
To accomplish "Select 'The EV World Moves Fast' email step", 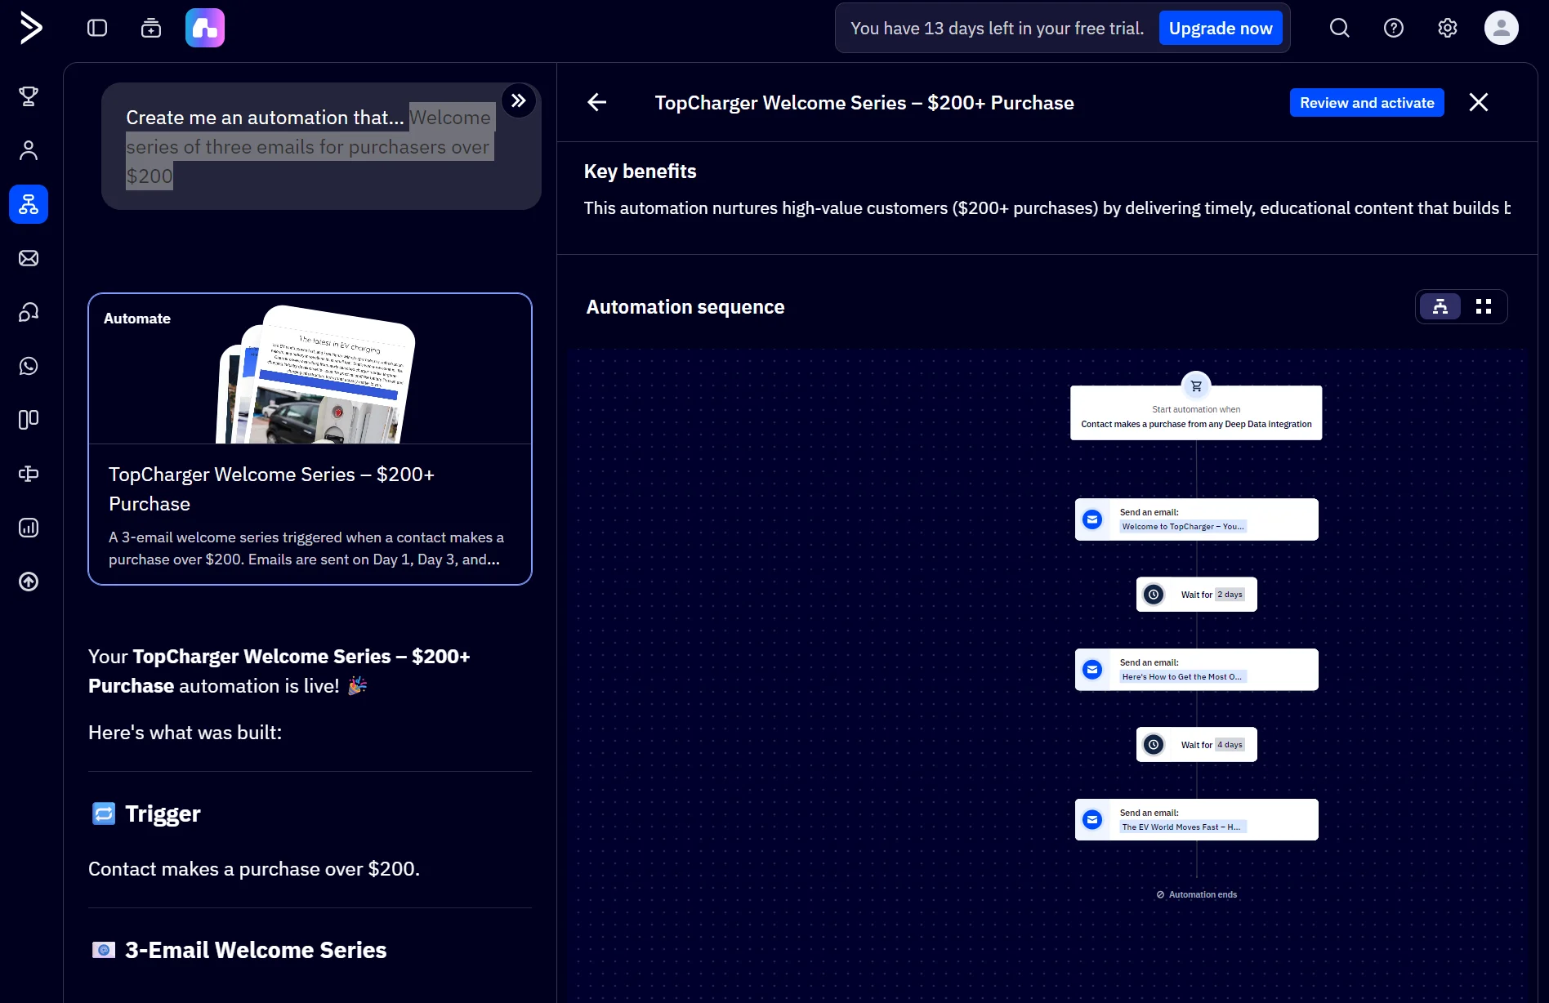I will coord(1196,820).
